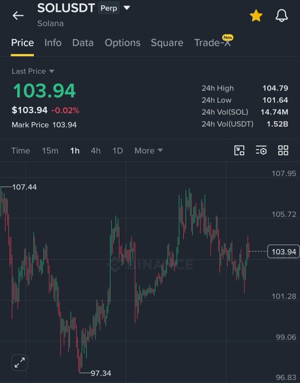This screenshot has height=383, width=300.
Task: Select the Time chart interval
Action: pyautogui.click(x=21, y=151)
